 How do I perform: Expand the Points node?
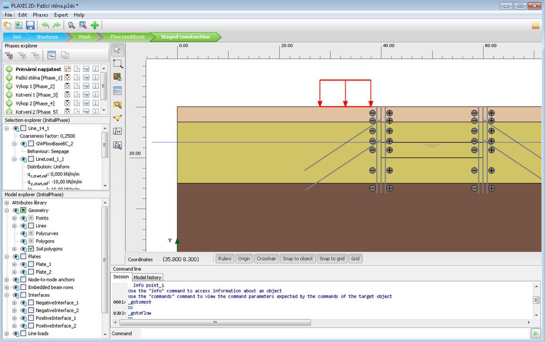coord(14,218)
